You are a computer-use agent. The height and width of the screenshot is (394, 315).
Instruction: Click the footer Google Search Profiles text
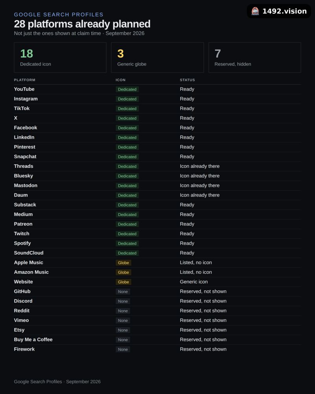pyautogui.click(x=57, y=382)
